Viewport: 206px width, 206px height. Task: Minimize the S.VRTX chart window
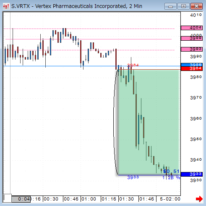point(170,6)
